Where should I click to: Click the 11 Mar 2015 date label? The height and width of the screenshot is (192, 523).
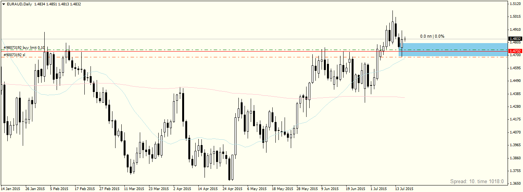133,189
